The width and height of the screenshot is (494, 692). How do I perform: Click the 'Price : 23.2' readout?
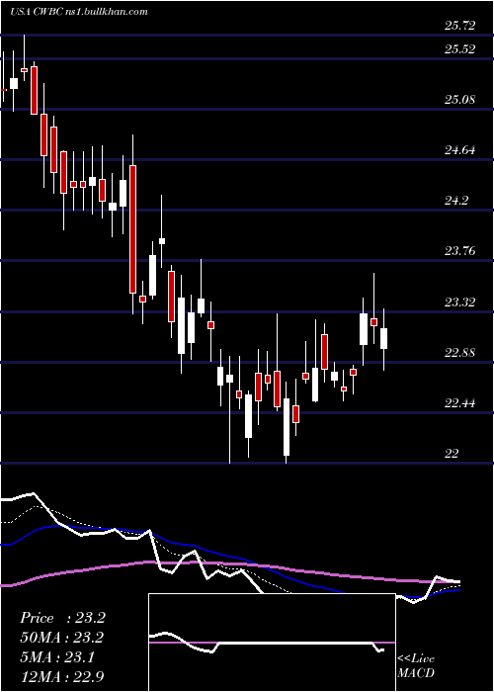(x=62, y=618)
